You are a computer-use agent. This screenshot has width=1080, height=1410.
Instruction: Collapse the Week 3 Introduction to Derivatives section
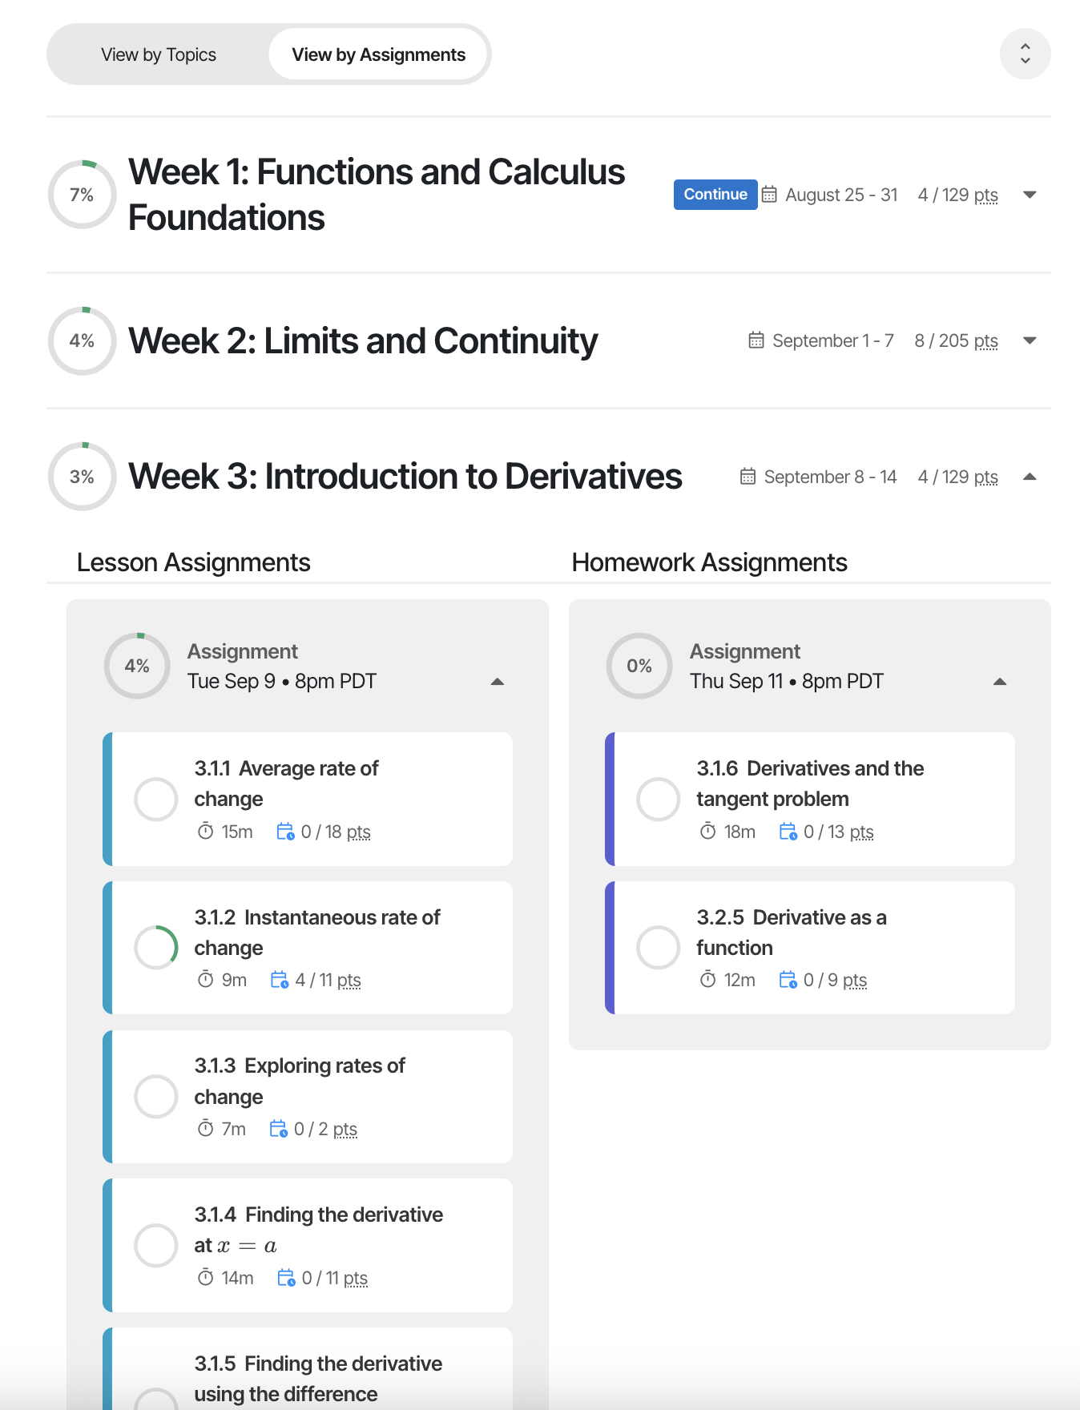click(x=1030, y=477)
